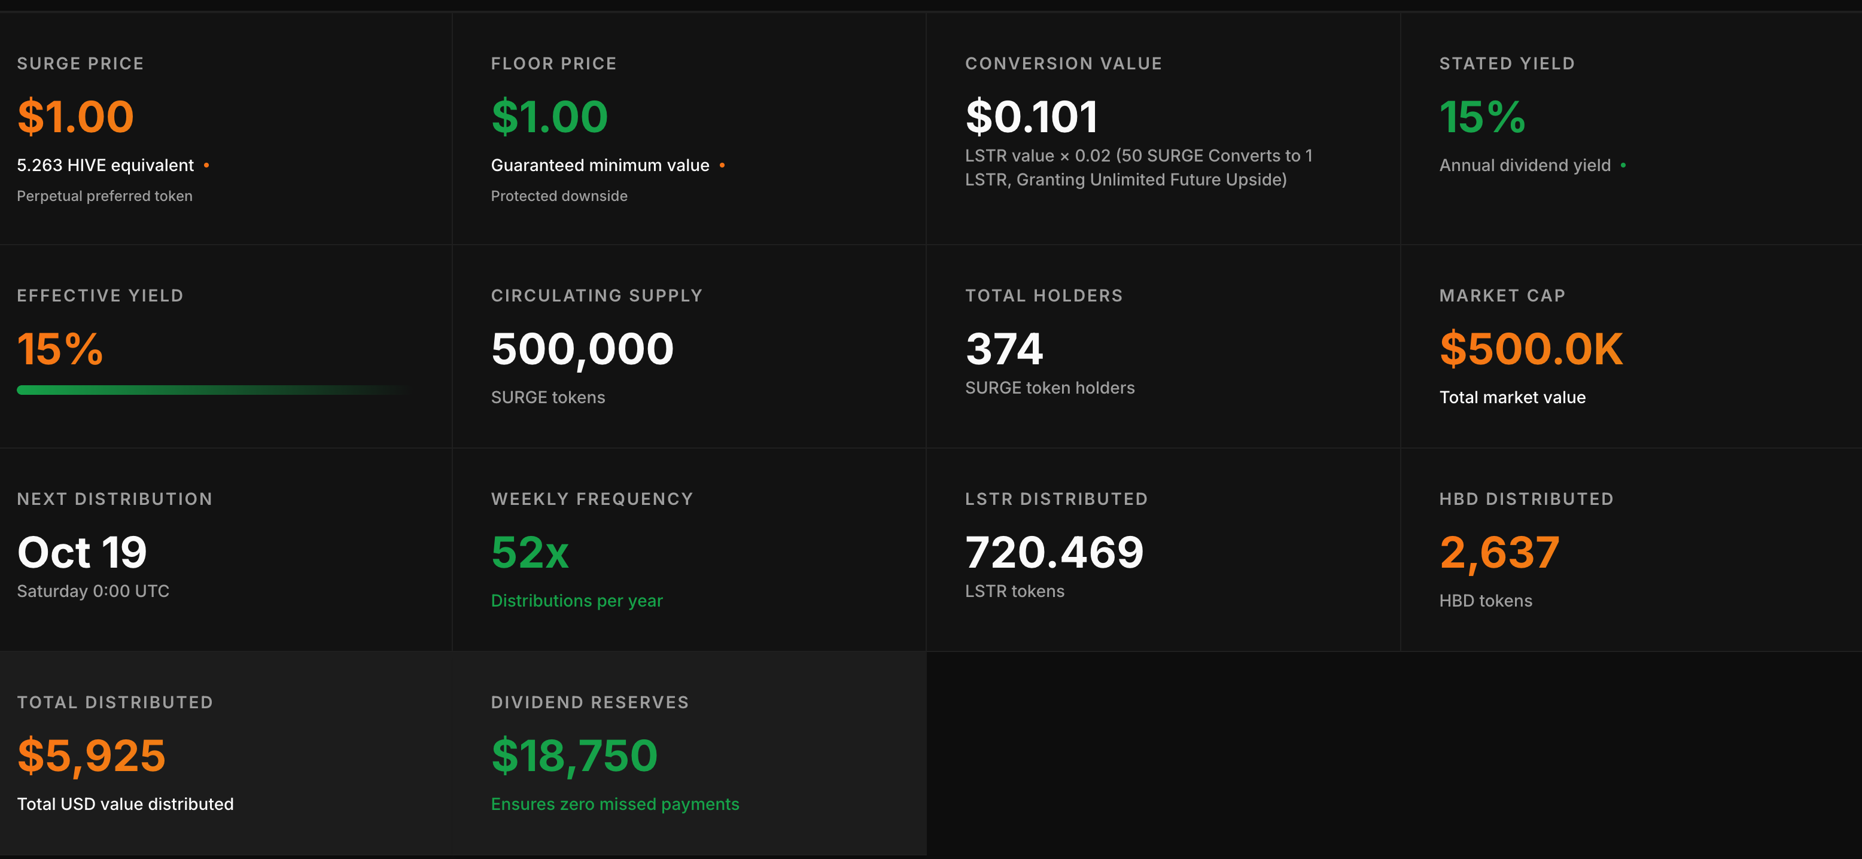
Task: Click the HBD Distributed 2,637 value
Action: [x=1499, y=553]
